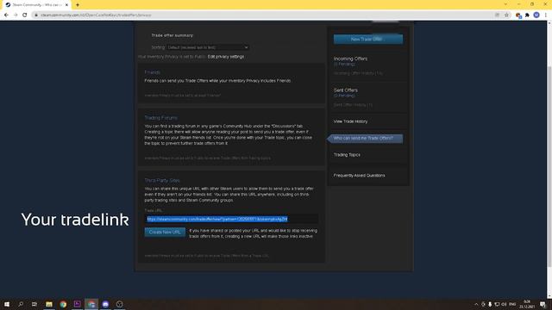This screenshot has width=552, height=310.
Task: Open the Sorting dropdown
Action: point(208,47)
